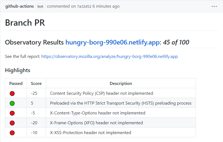Click the red status dot for CSP row
The width and height of the screenshot is (223, 142).
click(x=12, y=93)
